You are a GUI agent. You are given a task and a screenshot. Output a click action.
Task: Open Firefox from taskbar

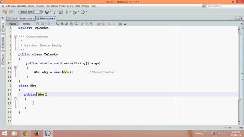click(37, 134)
